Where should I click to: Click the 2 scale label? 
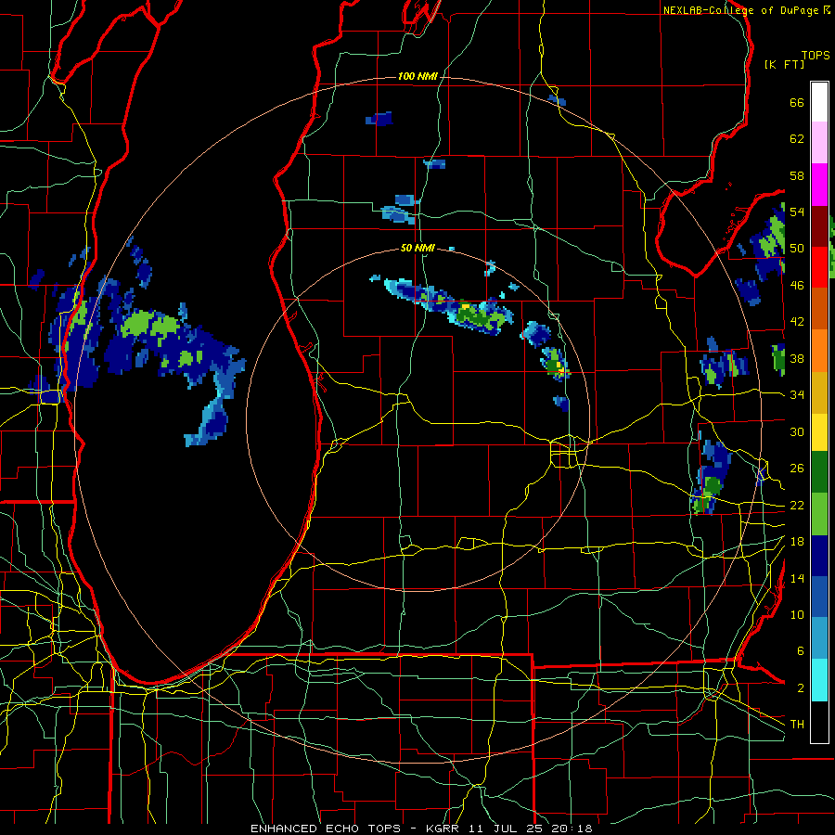(x=801, y=688)
